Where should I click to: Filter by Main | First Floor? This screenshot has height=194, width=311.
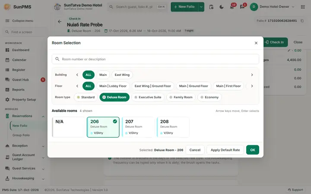coord(228,86)
